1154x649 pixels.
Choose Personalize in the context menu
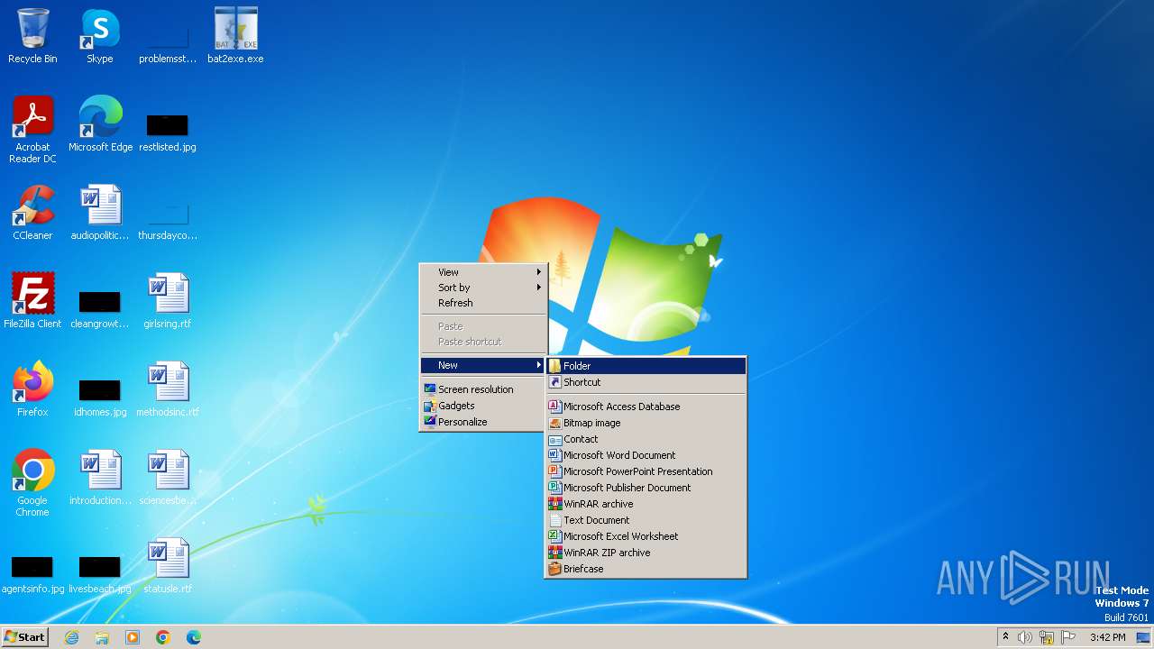(483, 422)
